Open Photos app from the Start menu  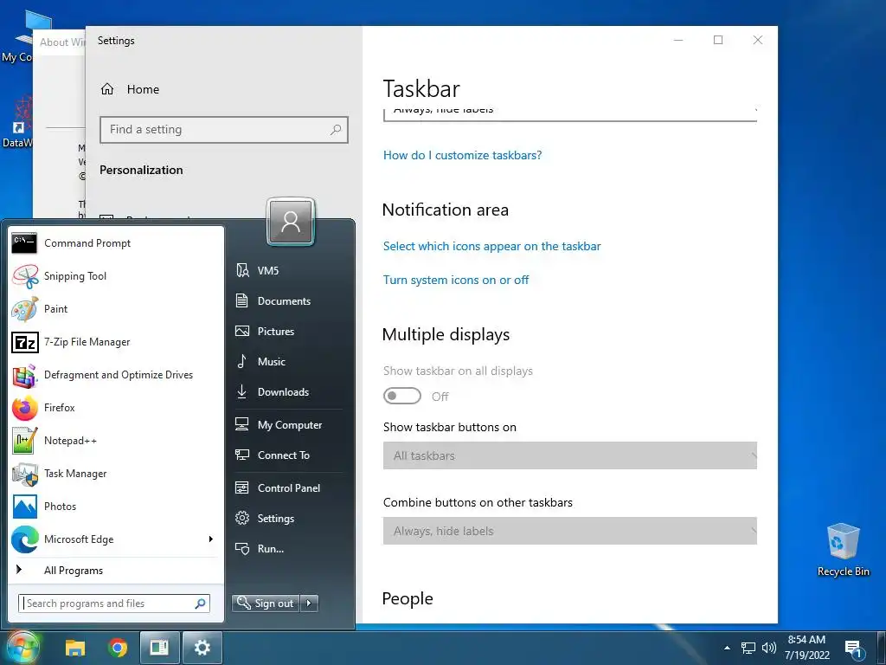pos(116,506)
